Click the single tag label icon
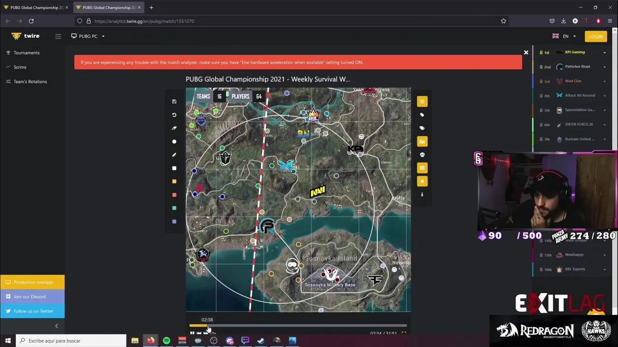Screen dimensions: 618x347 pos(422,115)
